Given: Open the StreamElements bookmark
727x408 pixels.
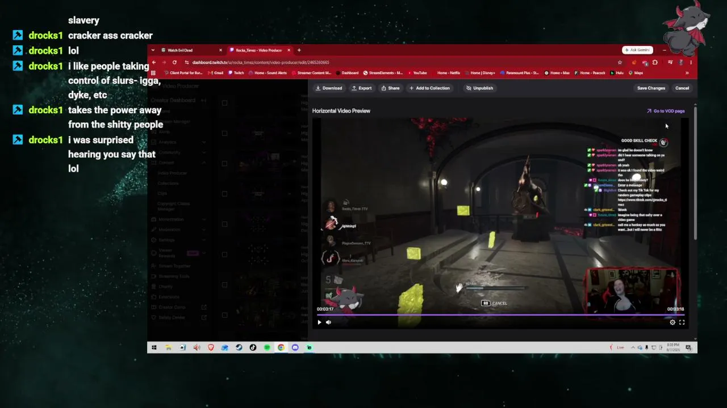Looking at the screenshot, I should click(x=383, y=73).
